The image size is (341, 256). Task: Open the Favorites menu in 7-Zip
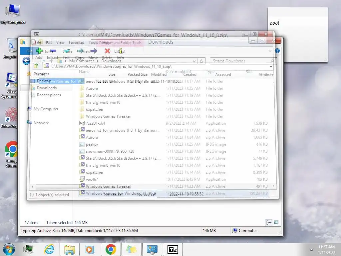76,42
